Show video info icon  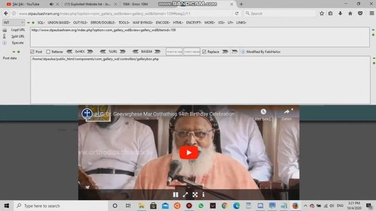tap(203, 195)
